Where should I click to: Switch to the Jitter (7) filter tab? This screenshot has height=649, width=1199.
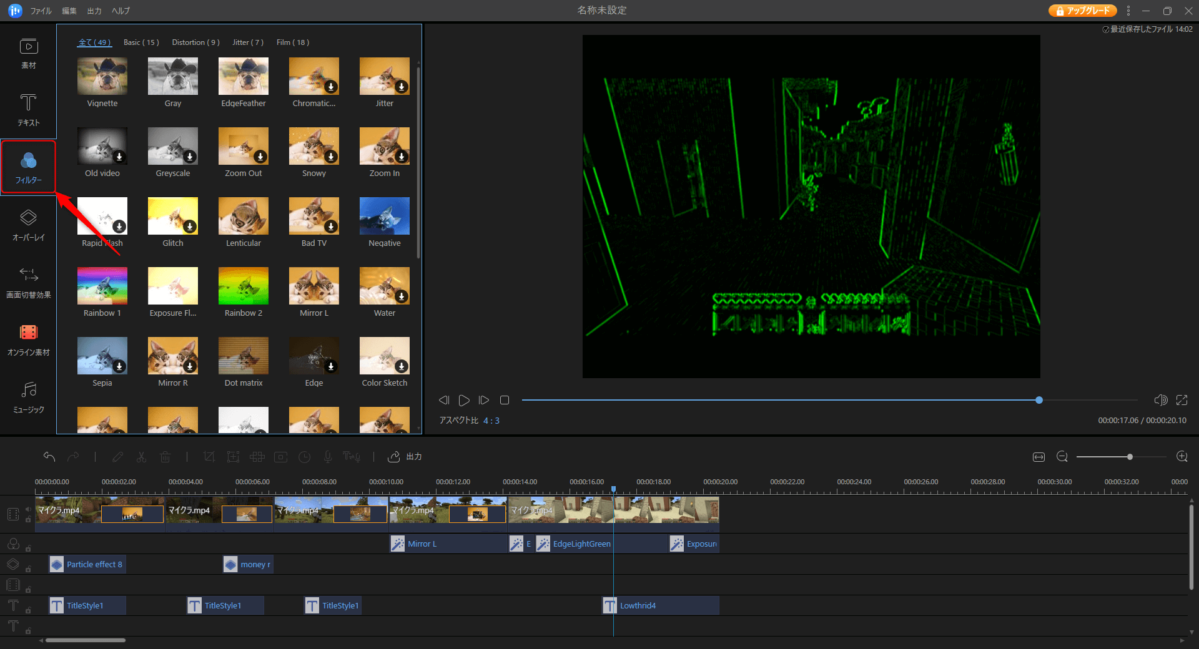(x=248, y=42)
